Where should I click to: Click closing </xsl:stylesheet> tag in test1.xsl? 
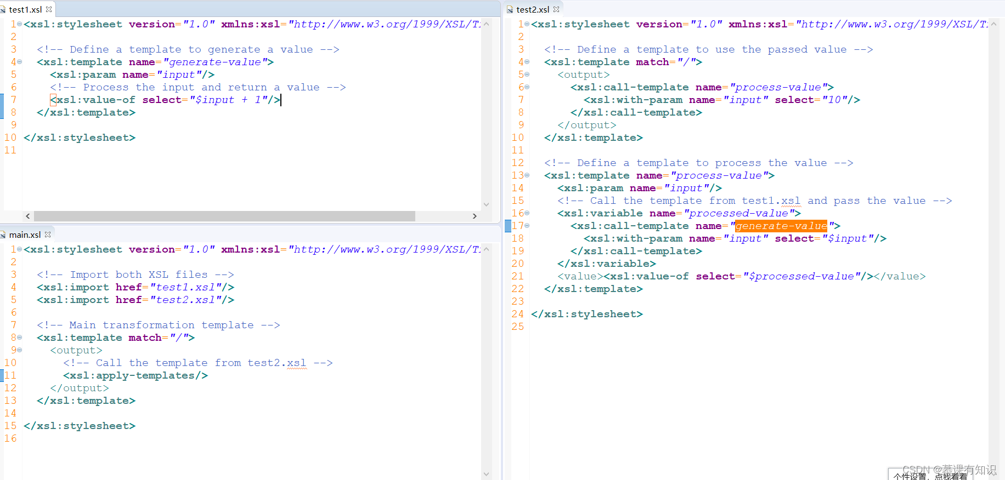(80, 138)
